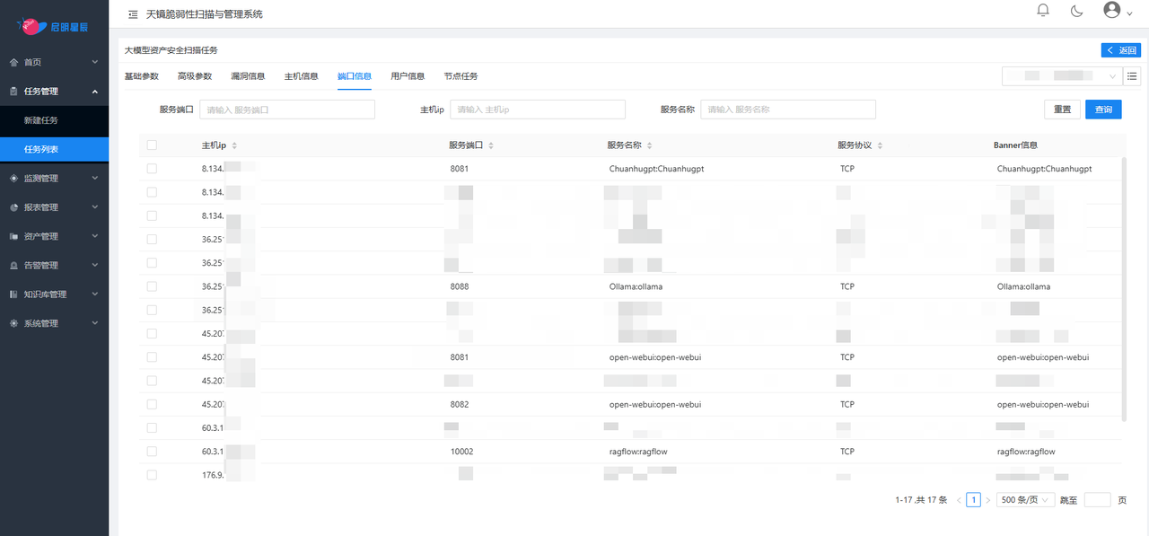Open the 500 条/页 page size dropdown

[x=1025, y=500]
